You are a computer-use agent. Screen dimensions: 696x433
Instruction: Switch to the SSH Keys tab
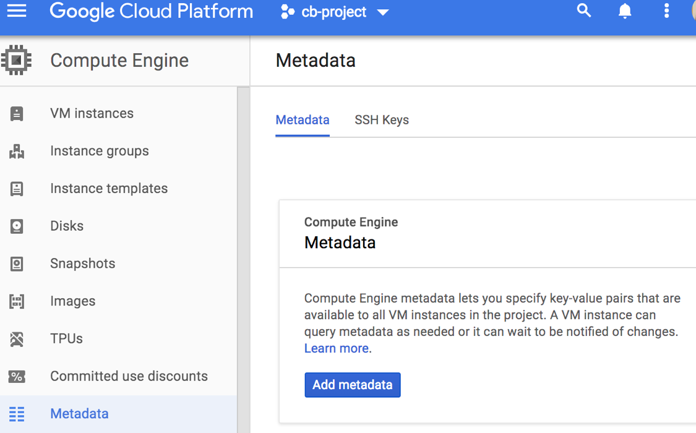(x=382, y=120)
